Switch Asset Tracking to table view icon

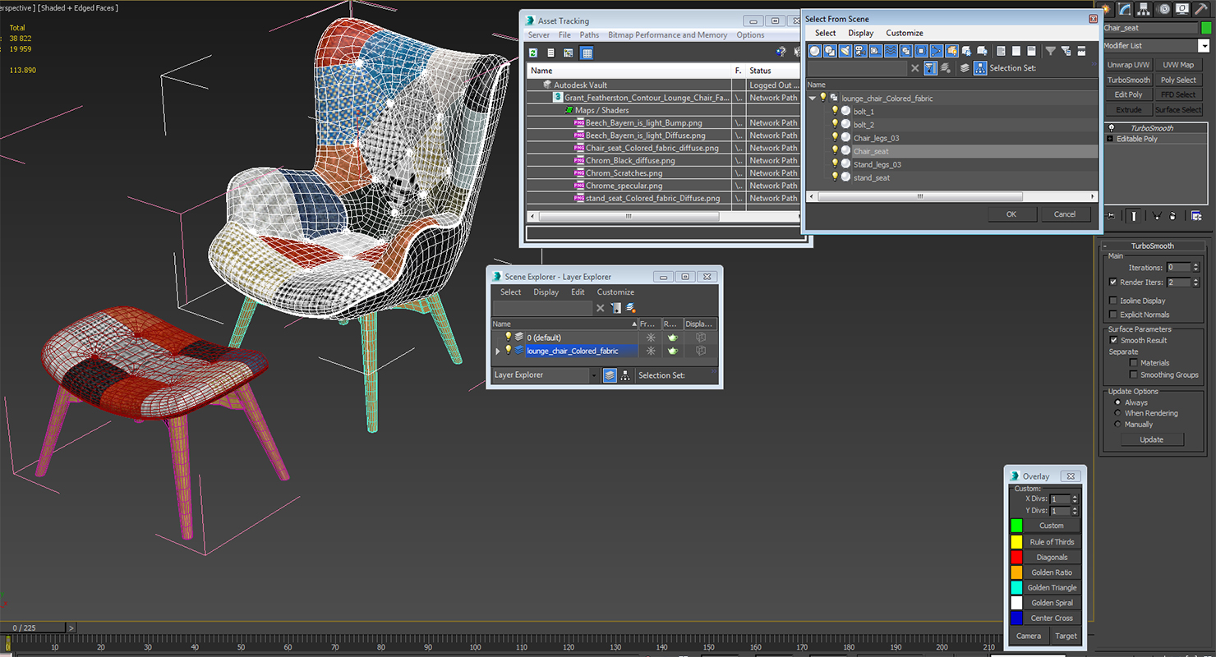pos(586,53)
